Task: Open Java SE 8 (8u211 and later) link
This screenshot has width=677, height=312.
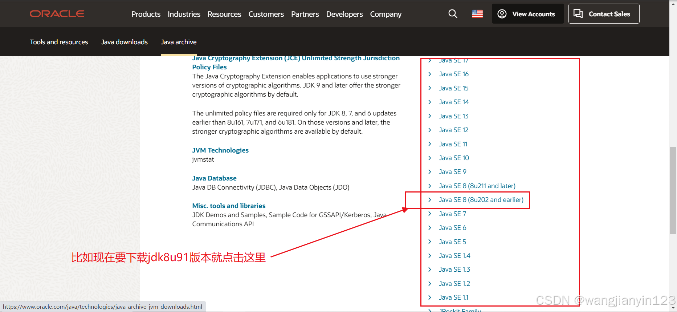Action: (x=477, y=186)
